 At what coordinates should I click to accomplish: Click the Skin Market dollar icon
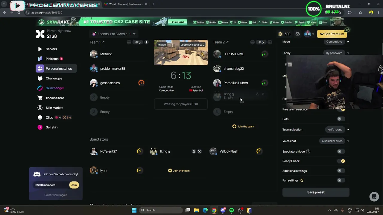(x=40, y=108)
